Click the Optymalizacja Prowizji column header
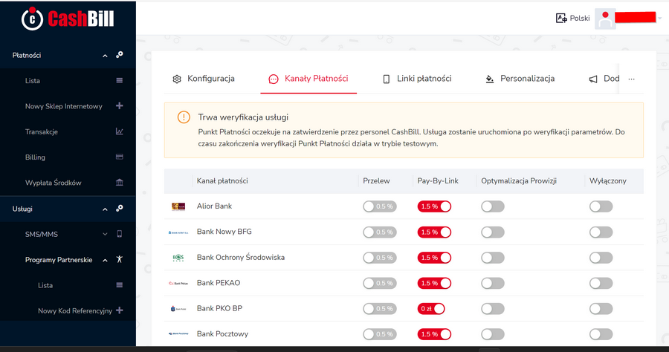Viewport: 669px width, 352px height. click(x=519, y=180)
